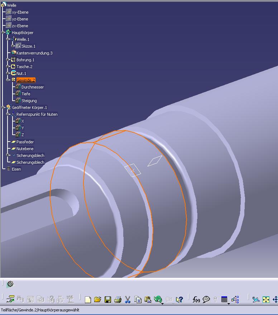Select the Eisen material node
Screen dimensions: 278x315
tap(16, 169)
